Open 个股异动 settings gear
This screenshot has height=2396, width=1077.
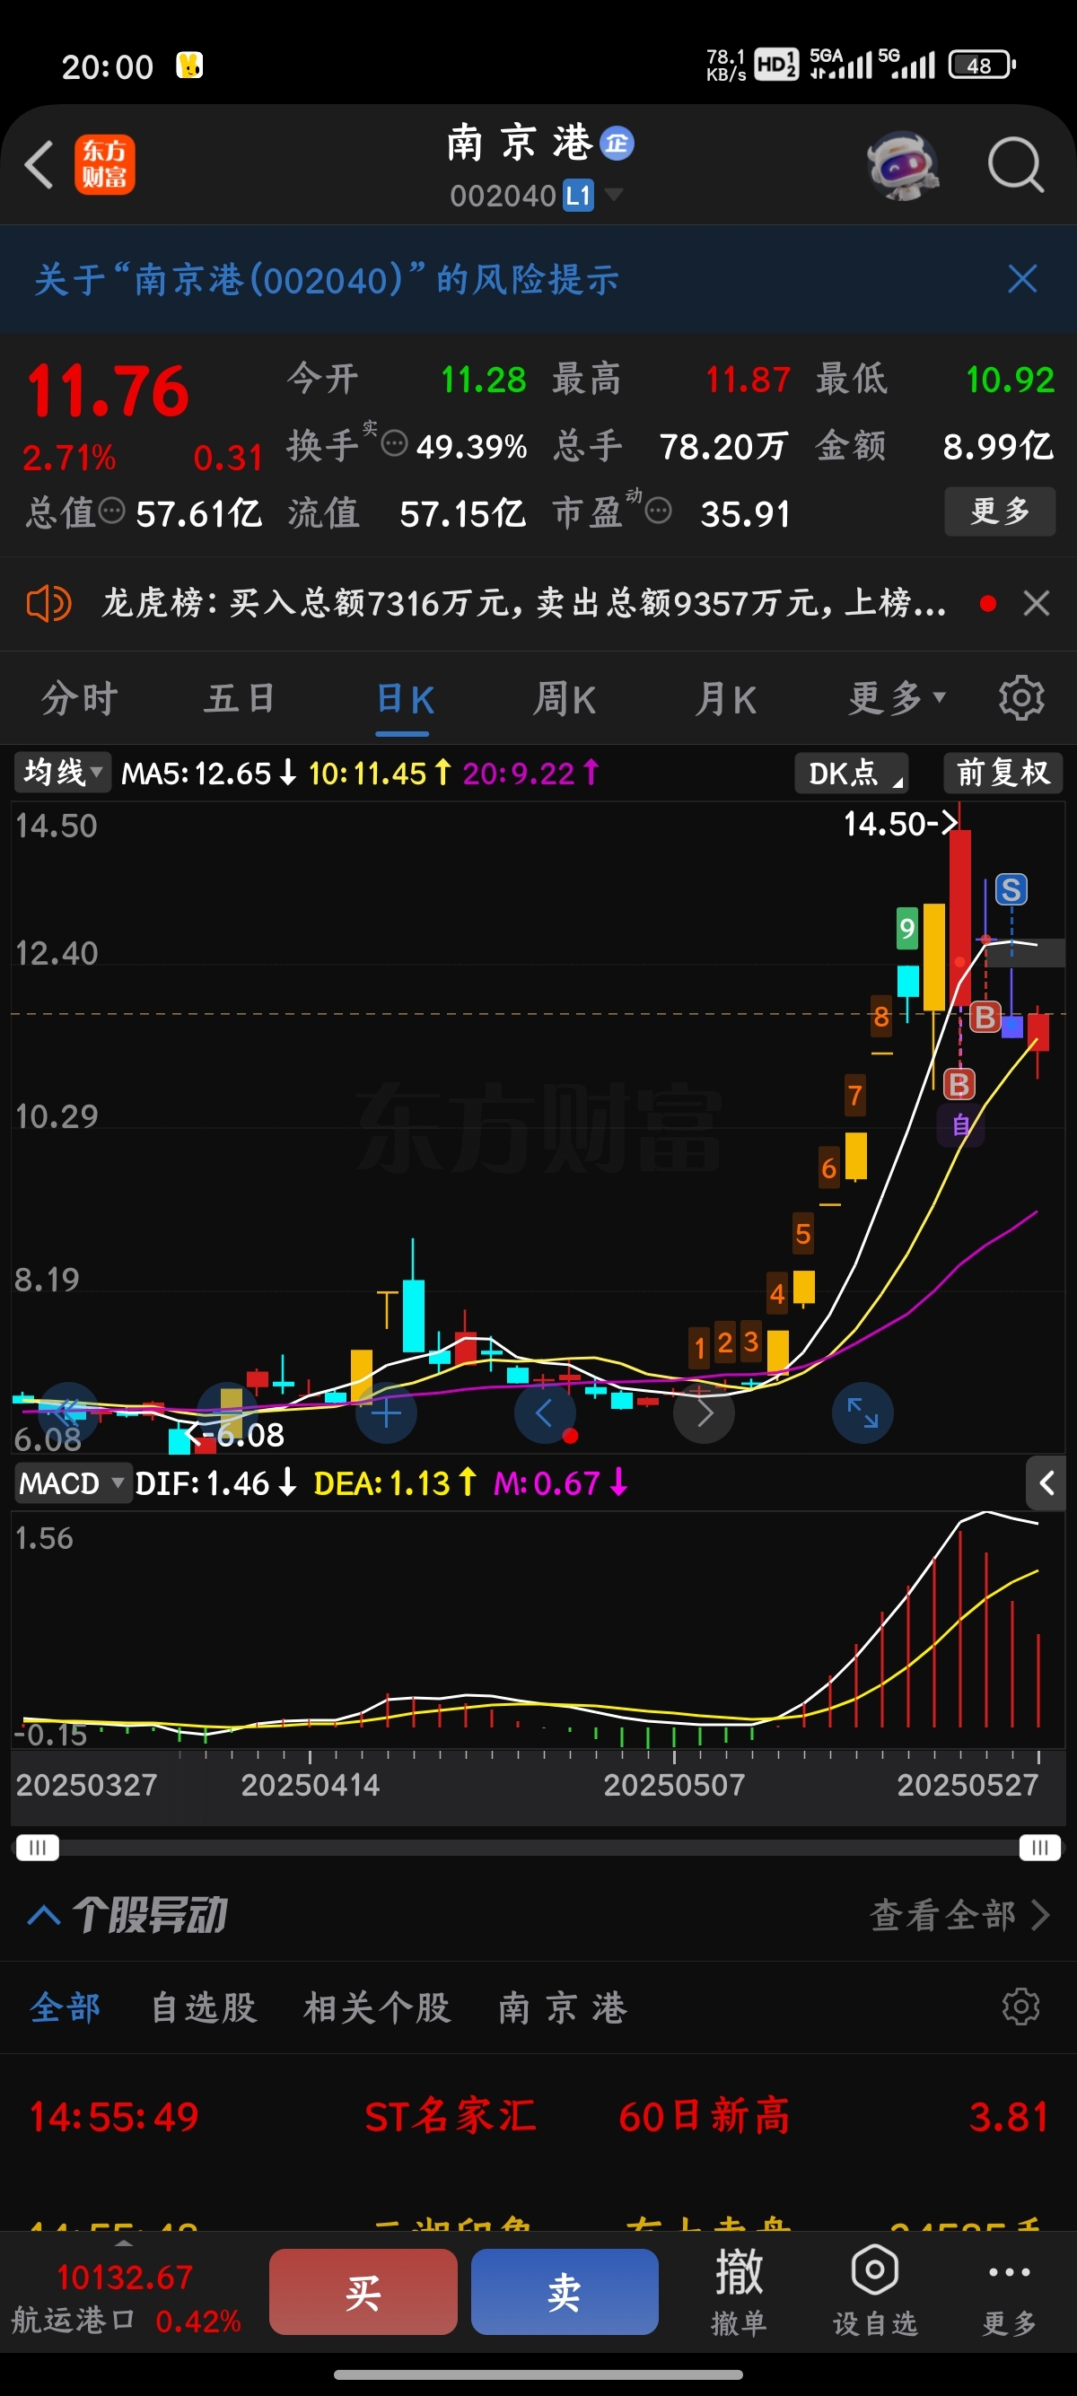pos(1020,2007)
